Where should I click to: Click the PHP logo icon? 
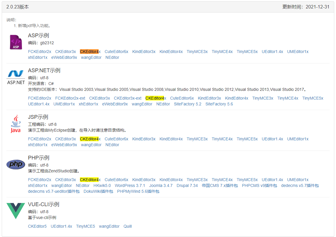[15, 164]
